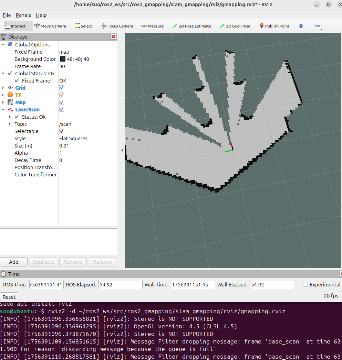This screenshot has width=342, height=360.
Task: Click the Remove button
Action: pyautogui.click(x=73, y=262)
